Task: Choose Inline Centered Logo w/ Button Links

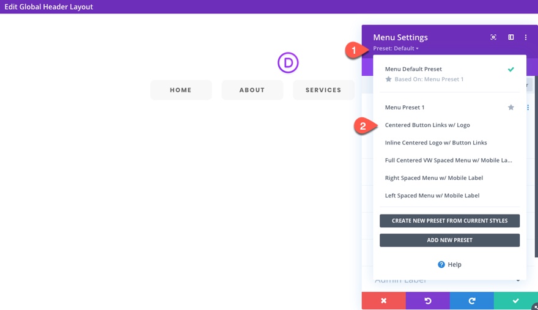Action: point(436,142)
